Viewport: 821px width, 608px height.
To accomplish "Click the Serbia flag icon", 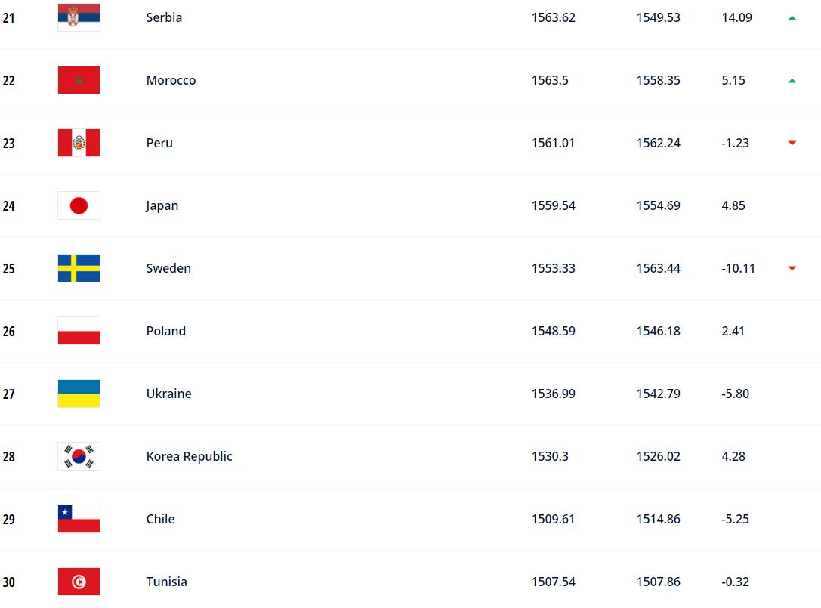I will (79, 17).
